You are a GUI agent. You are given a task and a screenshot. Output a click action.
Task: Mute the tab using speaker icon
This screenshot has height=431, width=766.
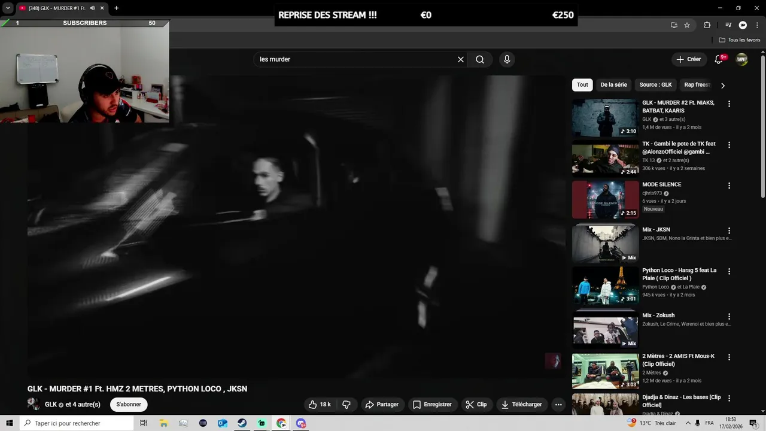(92, 8)
